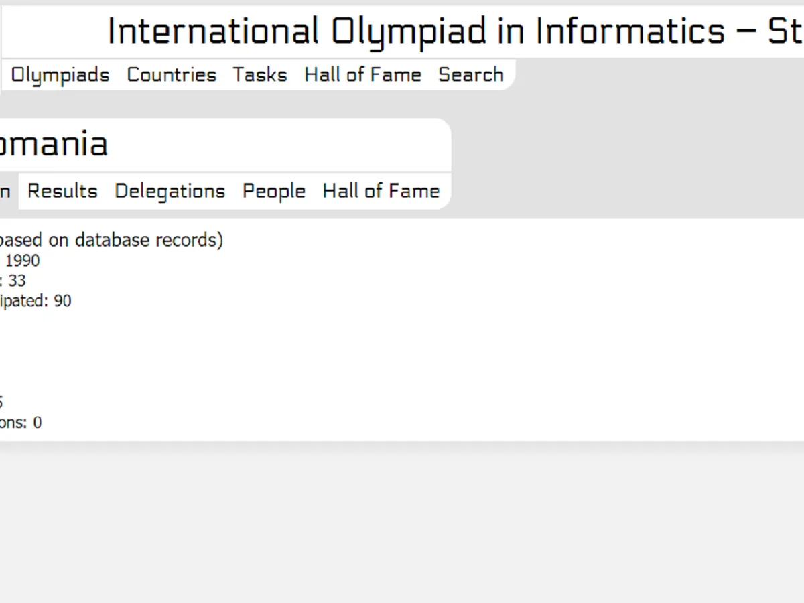Go to the Countries page

tap(172, 74)
